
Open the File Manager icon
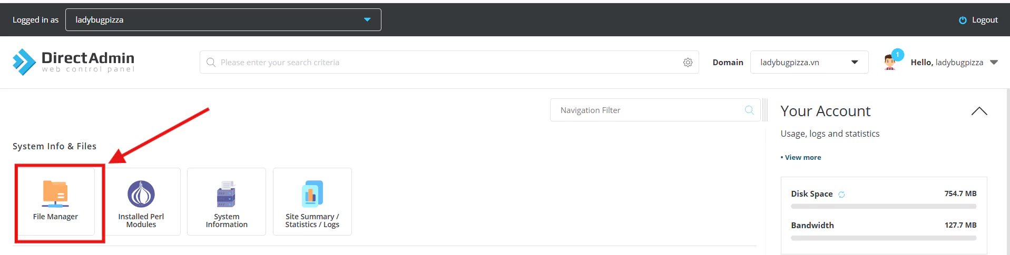(55, 194)
